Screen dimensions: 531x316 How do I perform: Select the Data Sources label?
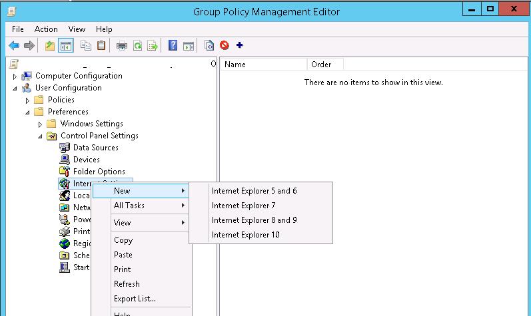tap(96, 148)
